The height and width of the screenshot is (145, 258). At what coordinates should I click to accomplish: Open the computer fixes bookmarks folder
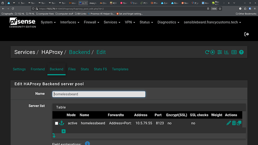coord(45,14)
